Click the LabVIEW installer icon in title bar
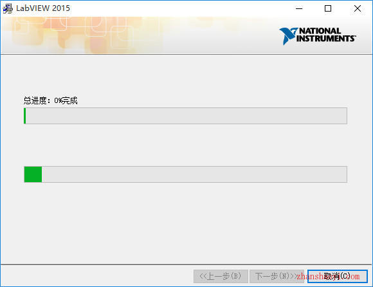Screen dimensions: 373x287 tap(8, 8)
